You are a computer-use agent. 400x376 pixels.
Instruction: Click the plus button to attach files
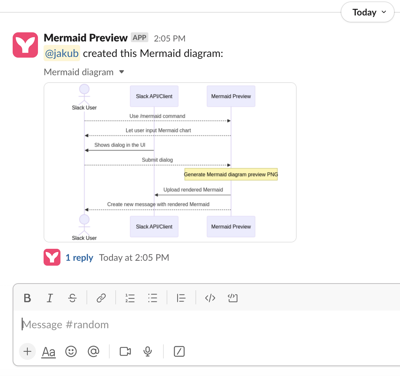coord(27,351)
